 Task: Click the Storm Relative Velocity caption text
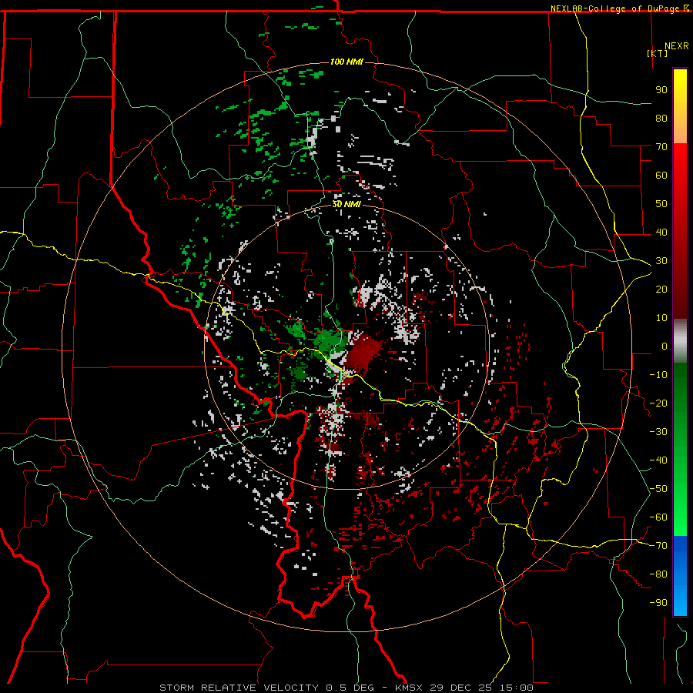tap(346, 688)
